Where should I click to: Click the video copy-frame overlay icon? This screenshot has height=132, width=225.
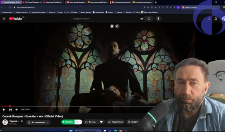(x=112, y=26)
